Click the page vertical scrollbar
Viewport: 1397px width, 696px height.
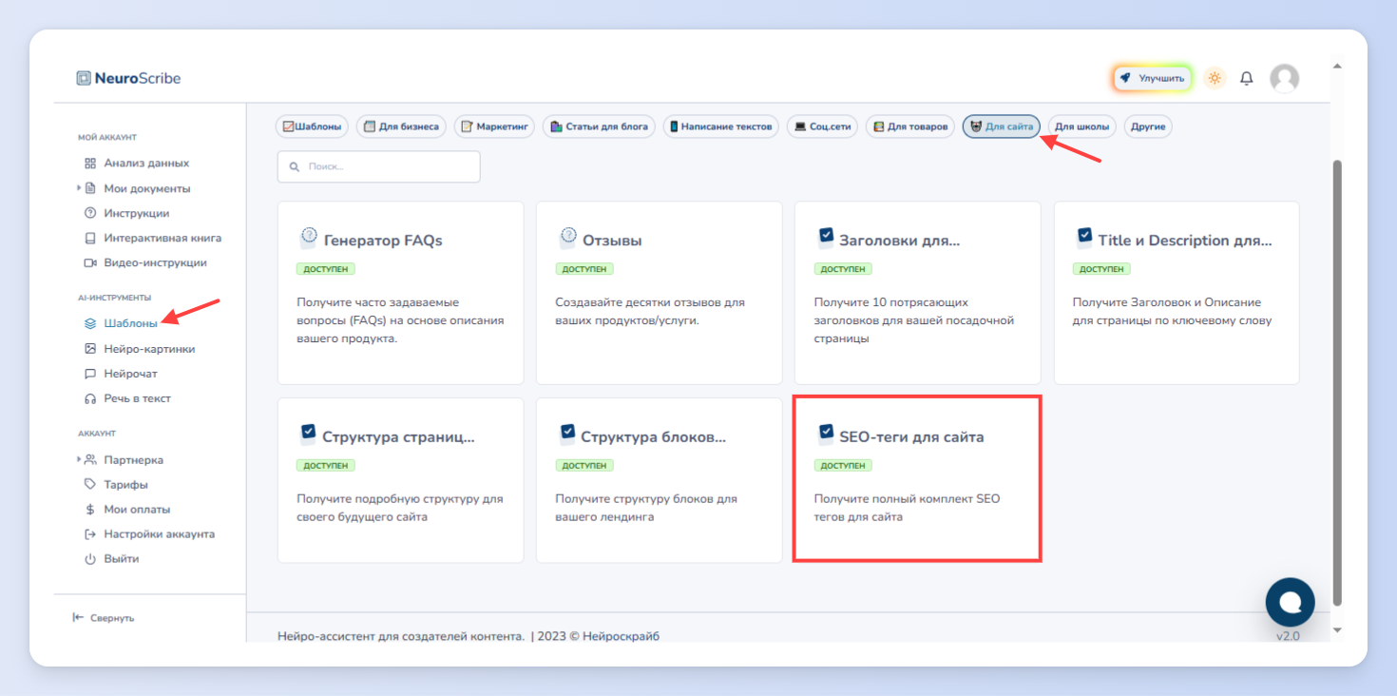click(x=1337, y=382)
